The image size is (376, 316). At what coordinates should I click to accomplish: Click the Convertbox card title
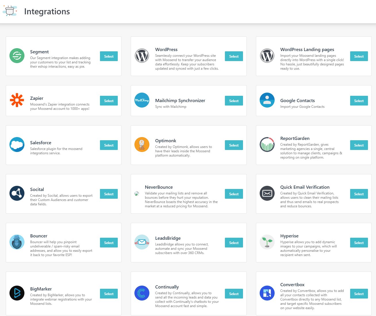[x=292, y=285]
